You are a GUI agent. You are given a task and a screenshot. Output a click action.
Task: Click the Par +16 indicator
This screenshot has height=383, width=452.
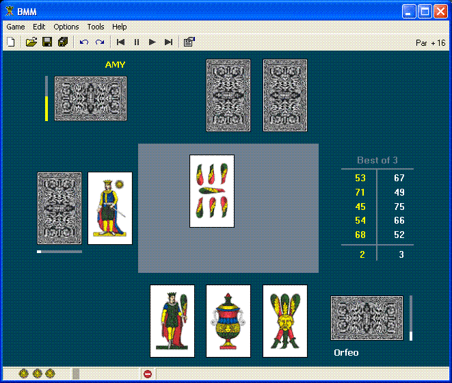coord(430,43)
